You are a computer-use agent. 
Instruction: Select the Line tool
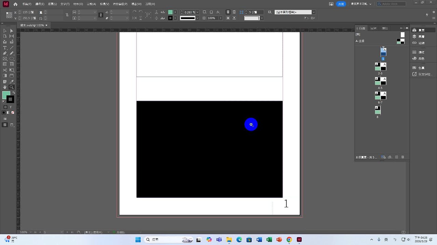pos(12,48)
